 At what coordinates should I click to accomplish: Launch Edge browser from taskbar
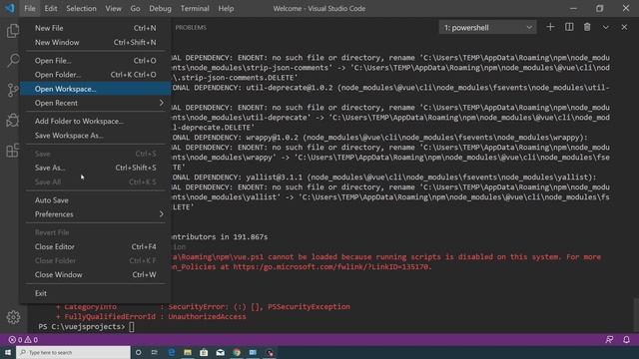pos(172,352)
